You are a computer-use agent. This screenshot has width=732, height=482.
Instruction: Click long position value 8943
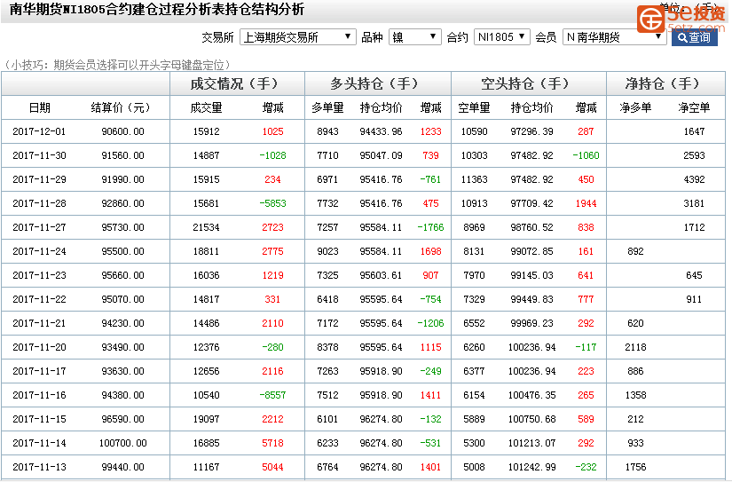click(327, 131)
